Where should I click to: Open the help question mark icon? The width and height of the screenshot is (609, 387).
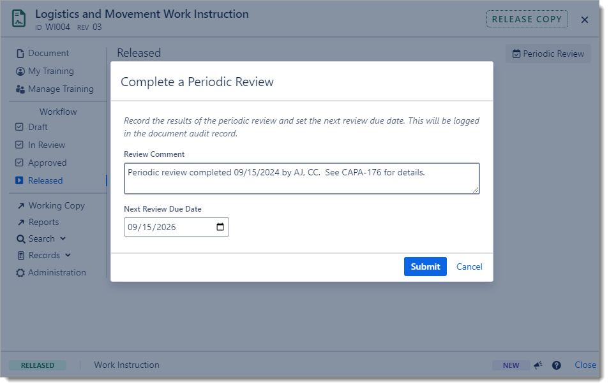(557, 365)
